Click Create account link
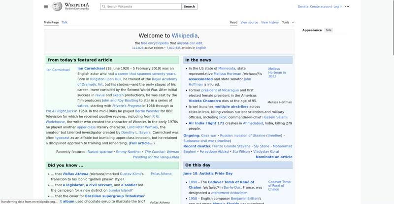The image size is (394, 204). tap(321, 6)
